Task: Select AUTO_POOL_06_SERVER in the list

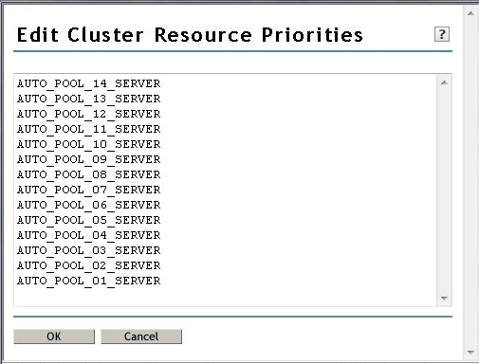Action: 89,205
